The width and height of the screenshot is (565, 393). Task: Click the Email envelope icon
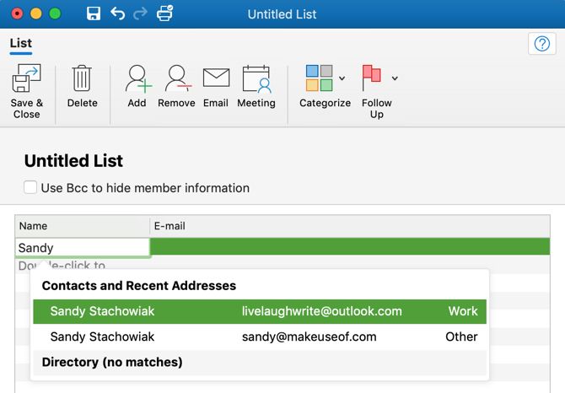[x=216, y=80]
